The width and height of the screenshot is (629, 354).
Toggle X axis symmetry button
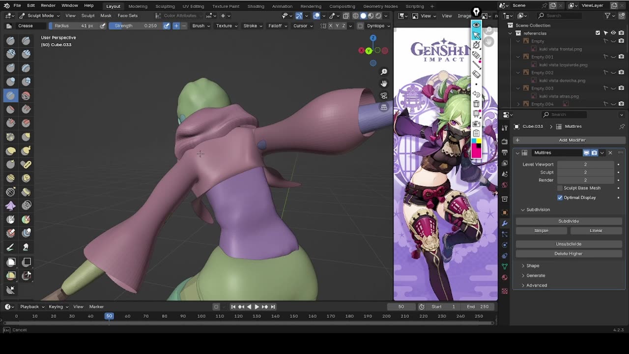pos(330,26)
